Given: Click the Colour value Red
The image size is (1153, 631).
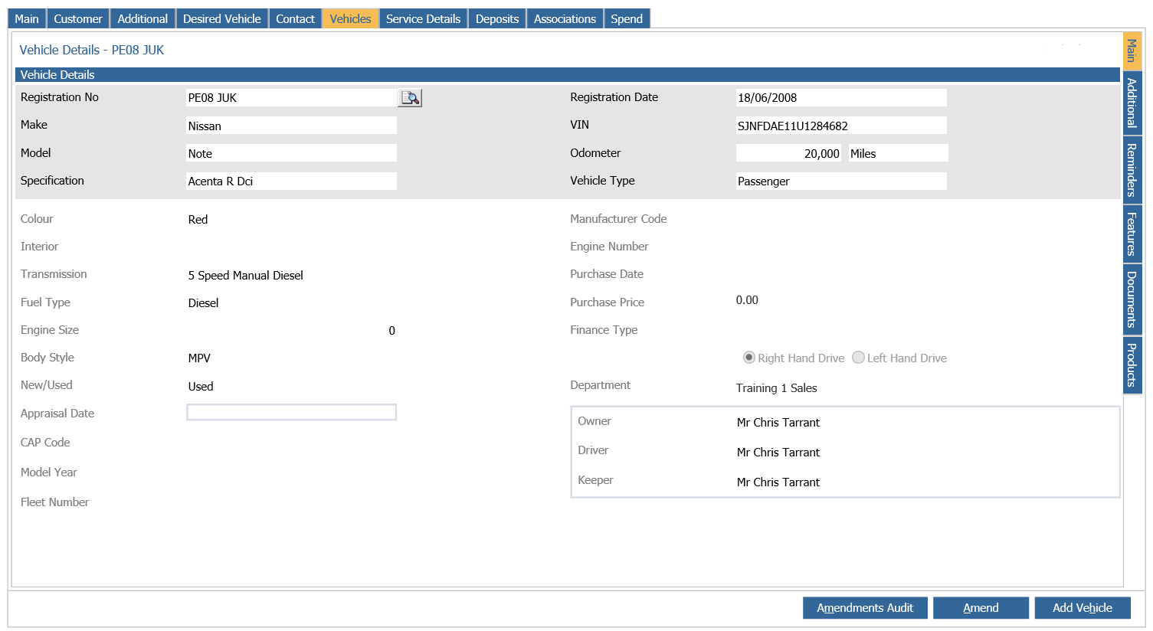Looking at the screenshot, I should (x=198, y=220).
